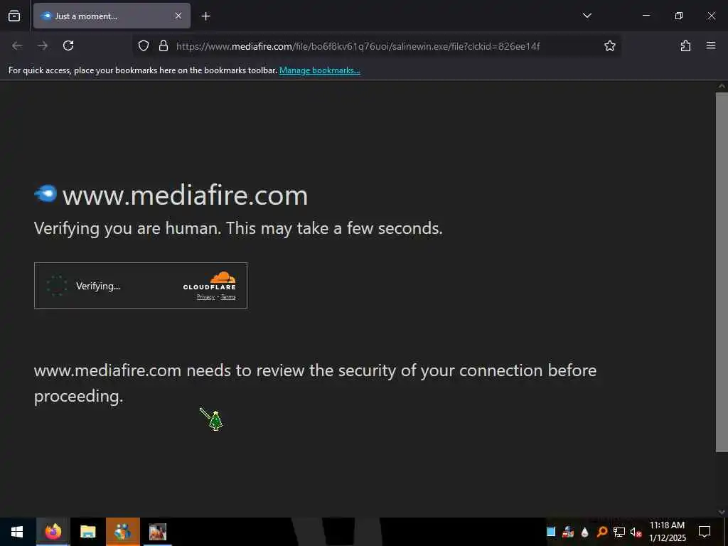Click the mediafire URL in the address bar
The height and width of the screenshot is (546, 728).
pos(358,46)
